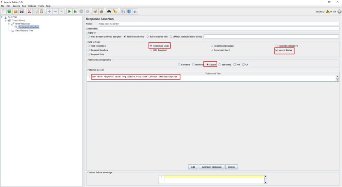This screenshot has width=342, height=187.
Task: Click the Name input field
Action: click(x=219, y=24)
